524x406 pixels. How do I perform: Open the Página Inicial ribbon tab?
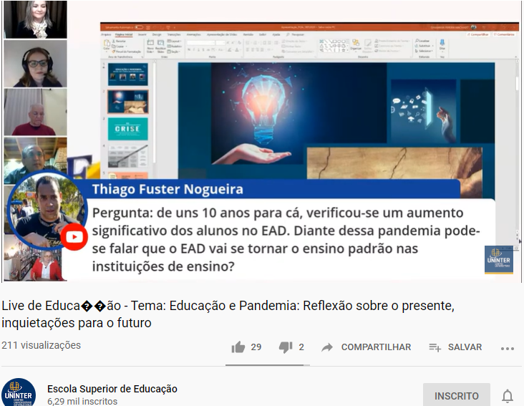(125, 34)
